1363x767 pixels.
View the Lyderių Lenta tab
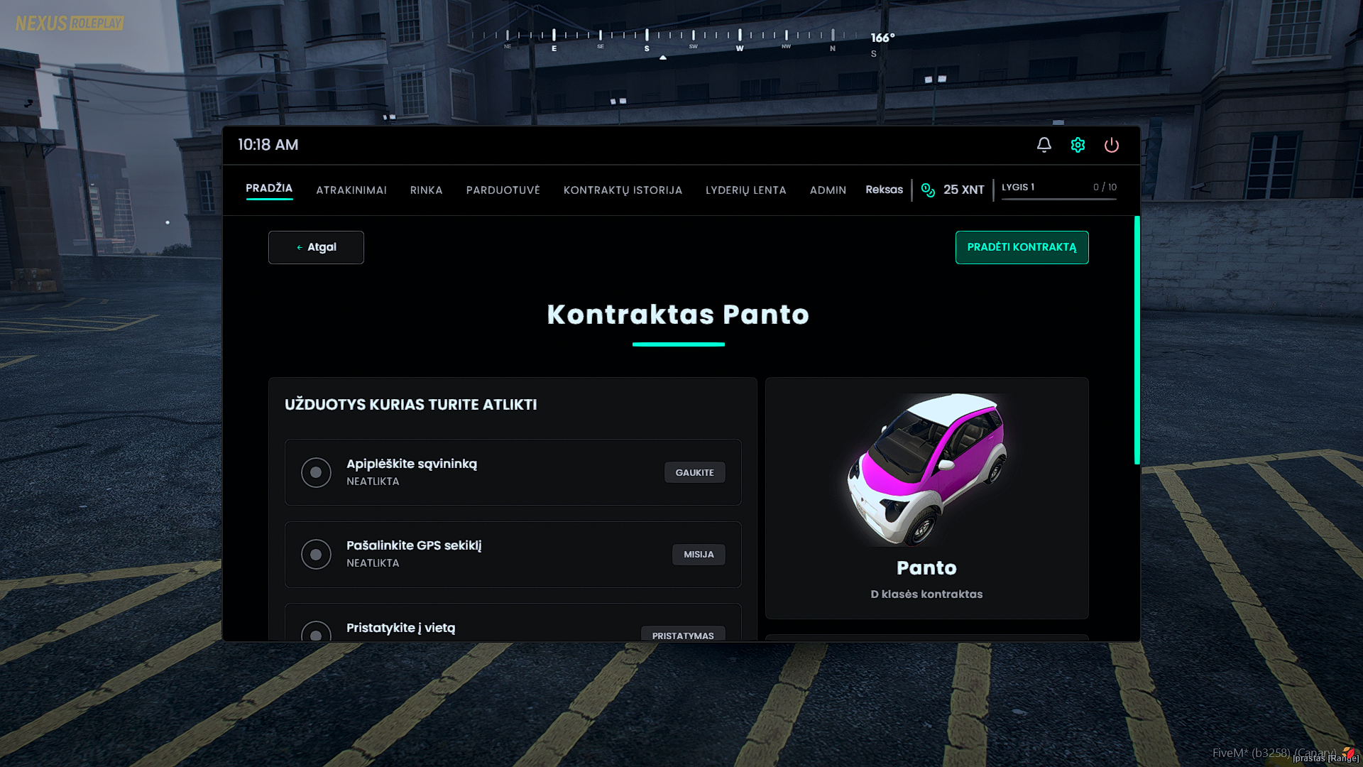[745, 190]
